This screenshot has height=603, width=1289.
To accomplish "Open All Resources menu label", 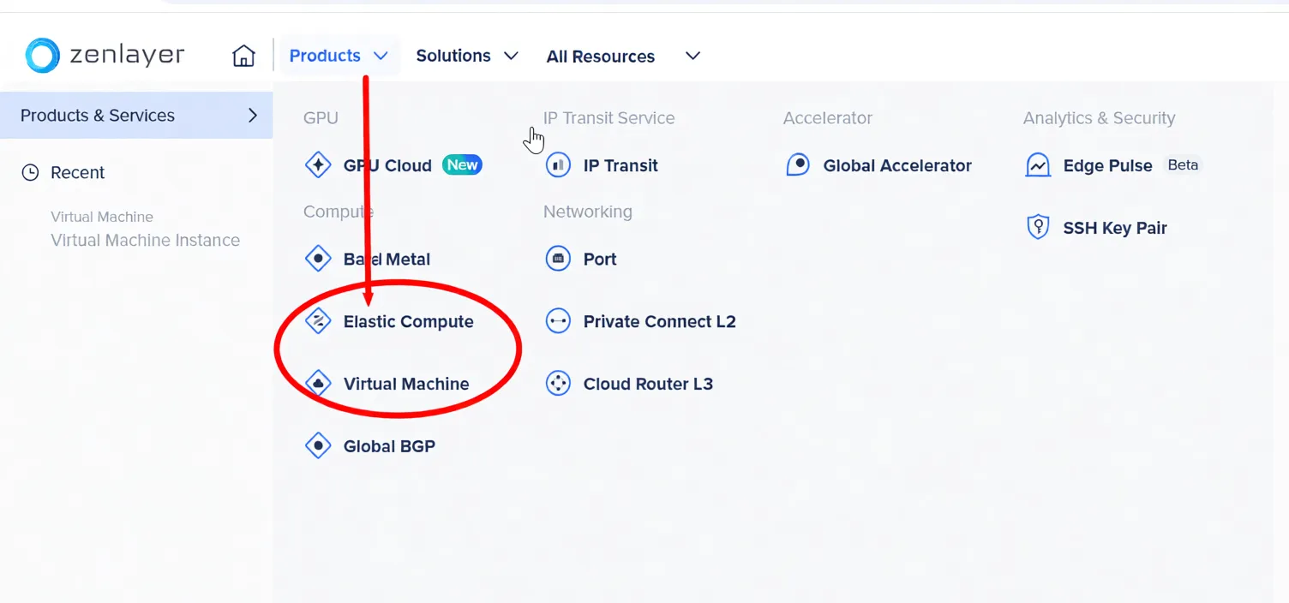I will (601, 57).
